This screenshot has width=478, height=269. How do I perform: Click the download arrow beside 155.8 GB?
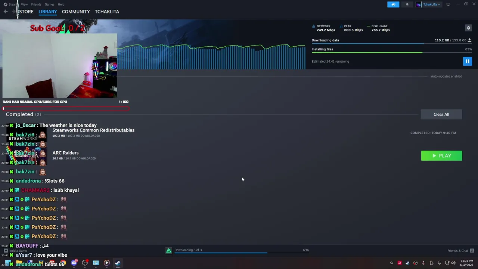[x=469, y=40]
